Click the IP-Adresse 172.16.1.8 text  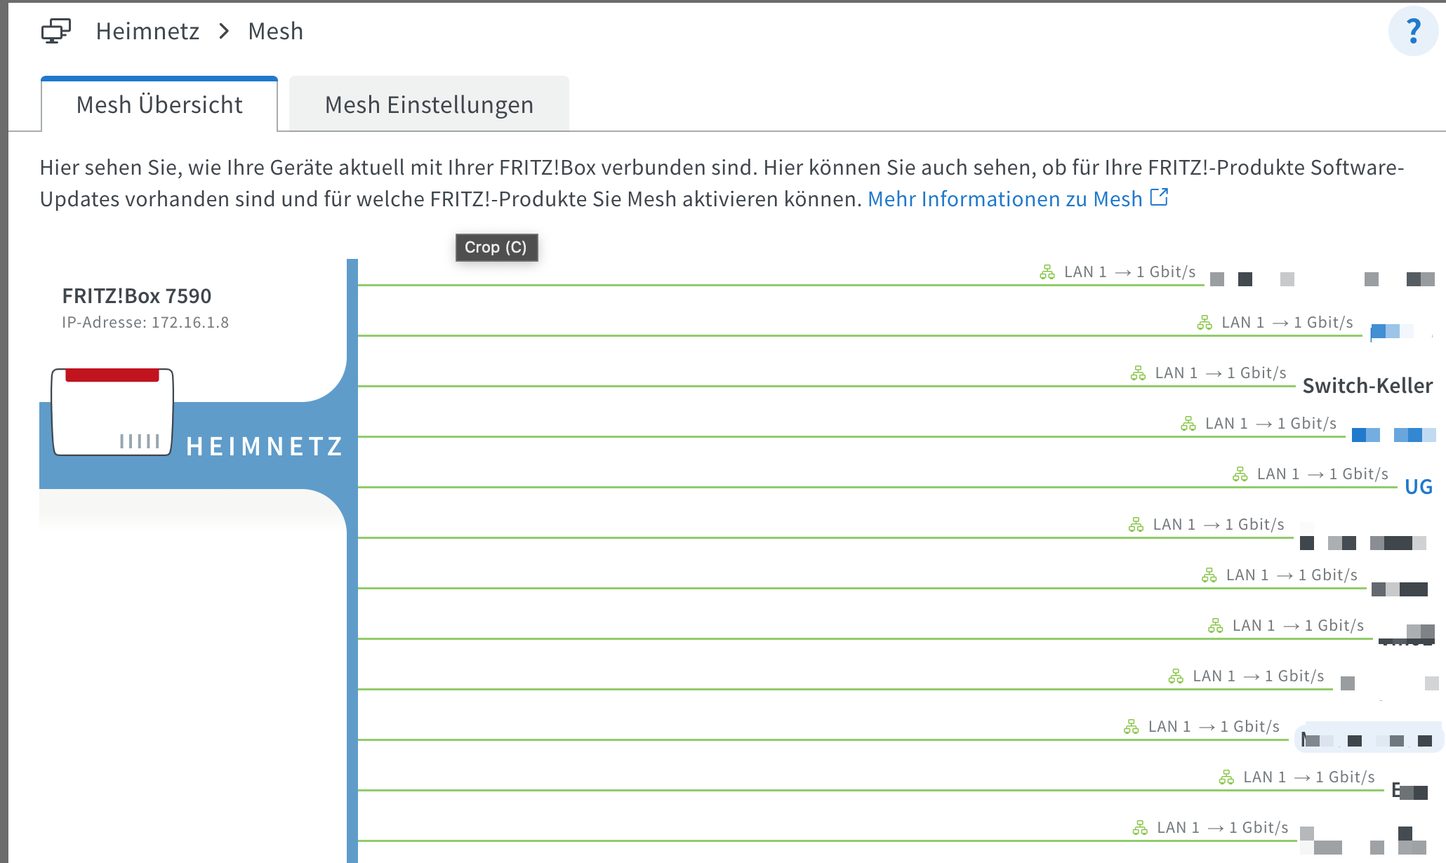[145, 323]
